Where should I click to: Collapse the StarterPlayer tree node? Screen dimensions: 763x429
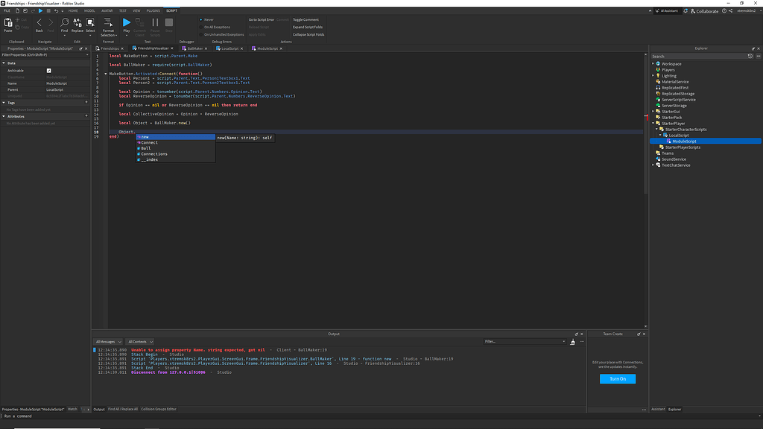pyautogui.click(x=654, y=122)
